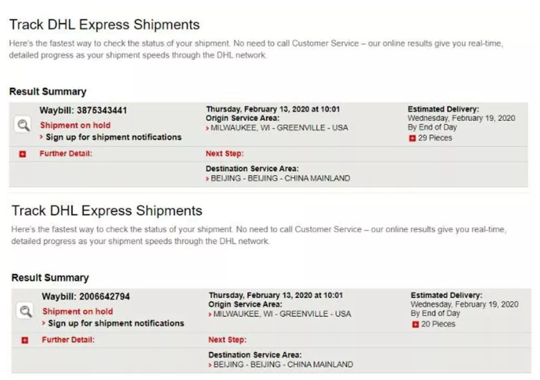
Task: Click magnifier icon for waybill 2006642794
Action: pos(25,311)
